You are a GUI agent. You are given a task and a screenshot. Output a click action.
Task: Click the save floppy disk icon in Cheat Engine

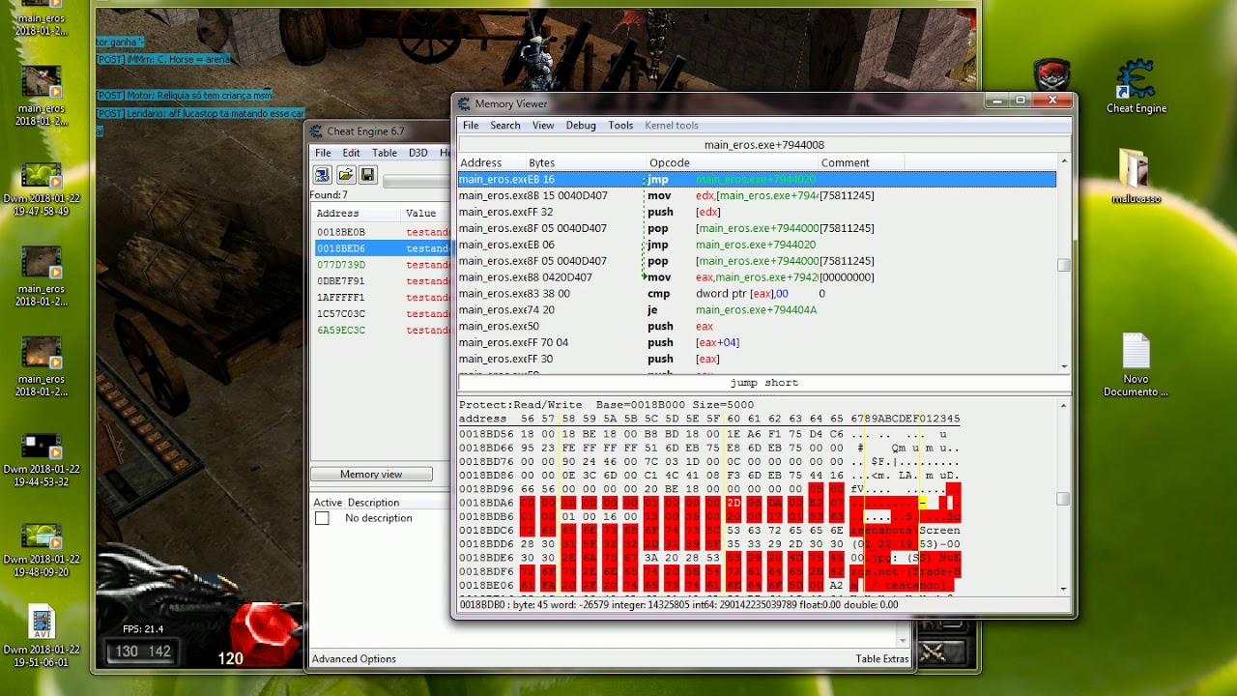point(368,175)
